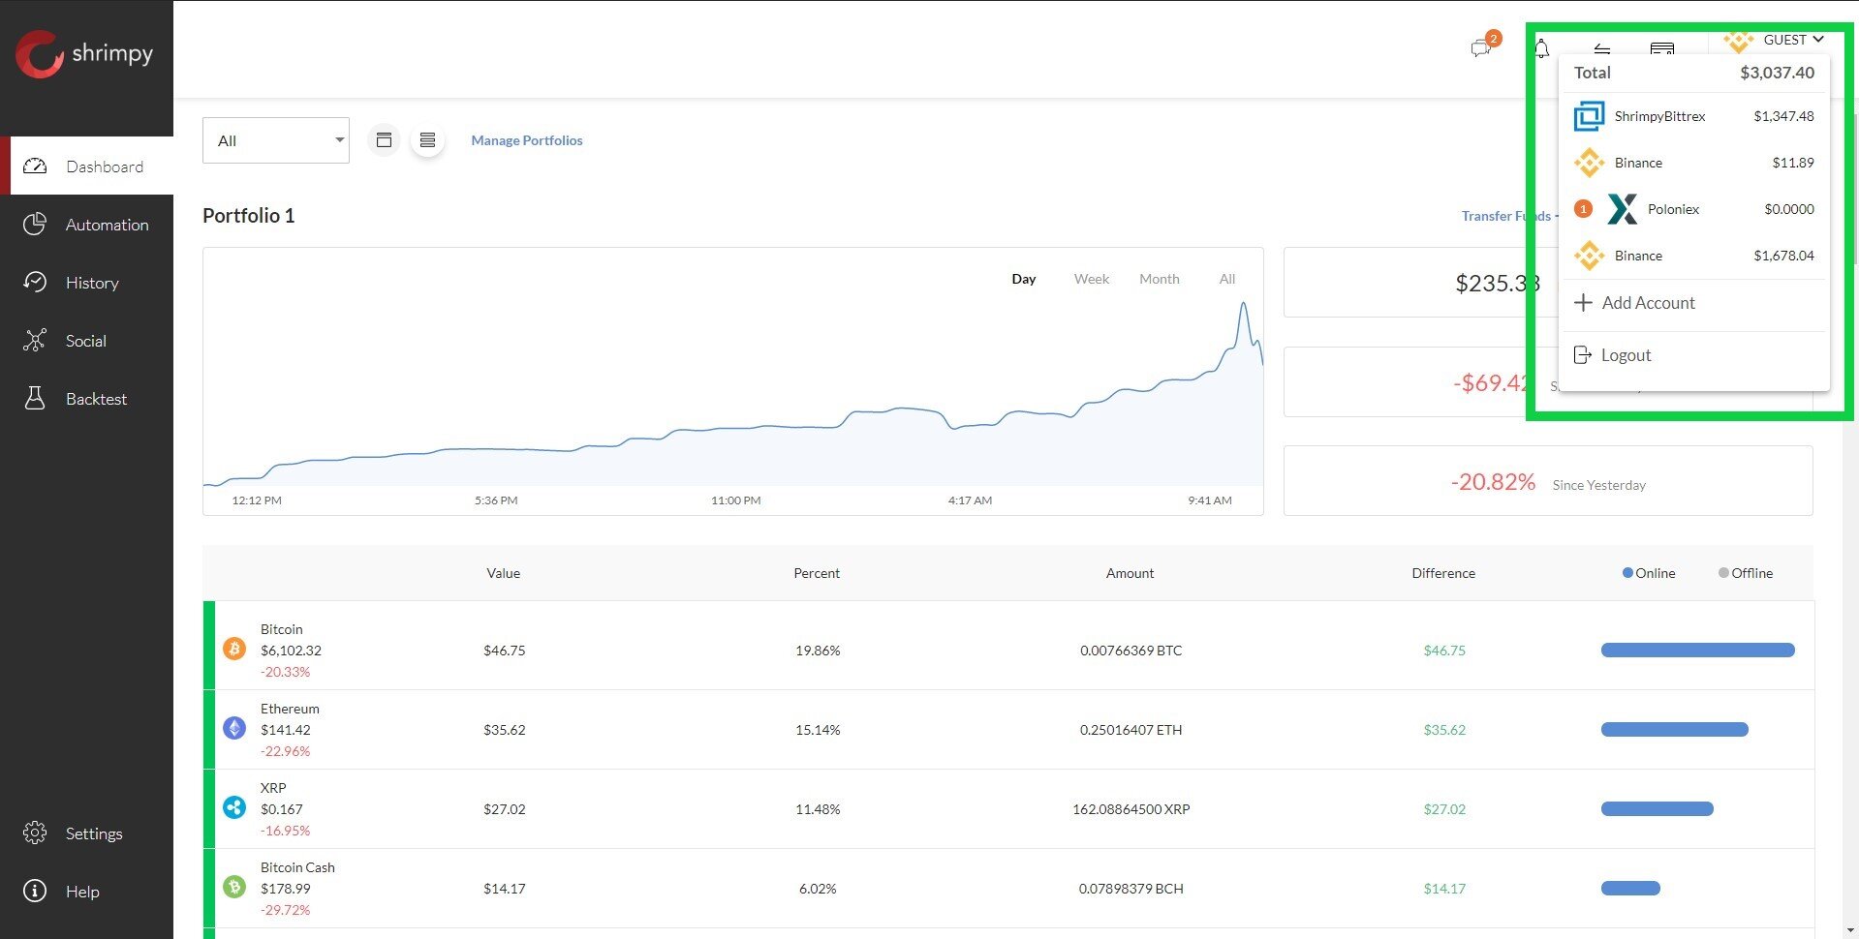The height and width of the screenshot is (939, 1859).
Task: Toggle the Online legend dot
Action: 1627,573
